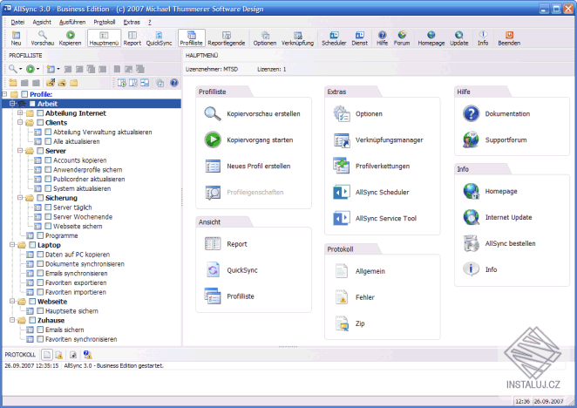
Task: Check the Accounts kopieren checkbox
Action: pos(48,160)
